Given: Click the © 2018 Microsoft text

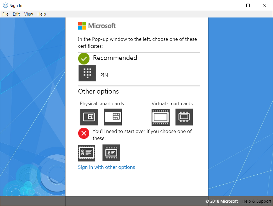Looking at the screenshot, I should click(x=222, y=201).
